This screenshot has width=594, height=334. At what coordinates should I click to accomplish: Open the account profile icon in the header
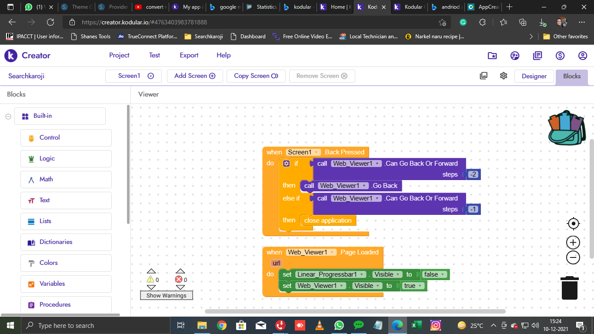(x=583, y=55)
